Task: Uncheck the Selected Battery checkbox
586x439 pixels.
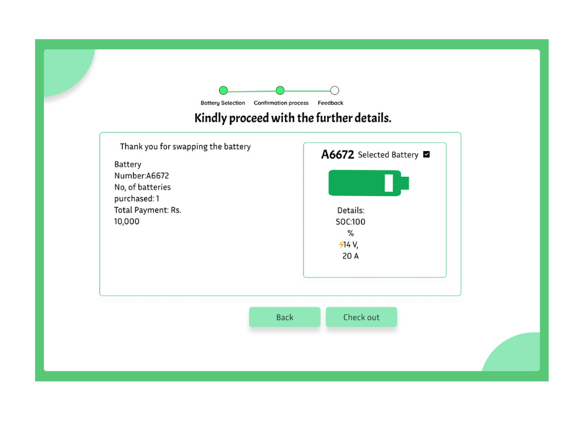Action: point(427,154)
